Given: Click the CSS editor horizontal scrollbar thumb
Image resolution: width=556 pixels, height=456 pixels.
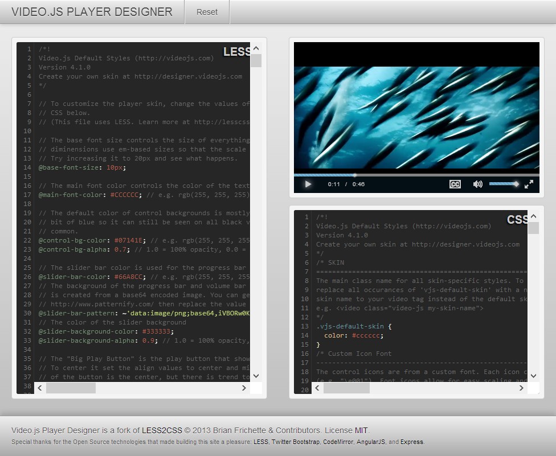Looking at the screenshot, I should (x=346, y=388).
